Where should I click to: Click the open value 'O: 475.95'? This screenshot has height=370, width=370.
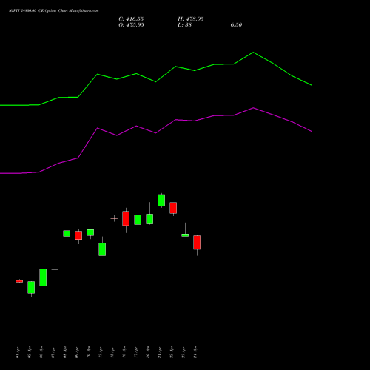pyautogui.click(x=131, y=25)
